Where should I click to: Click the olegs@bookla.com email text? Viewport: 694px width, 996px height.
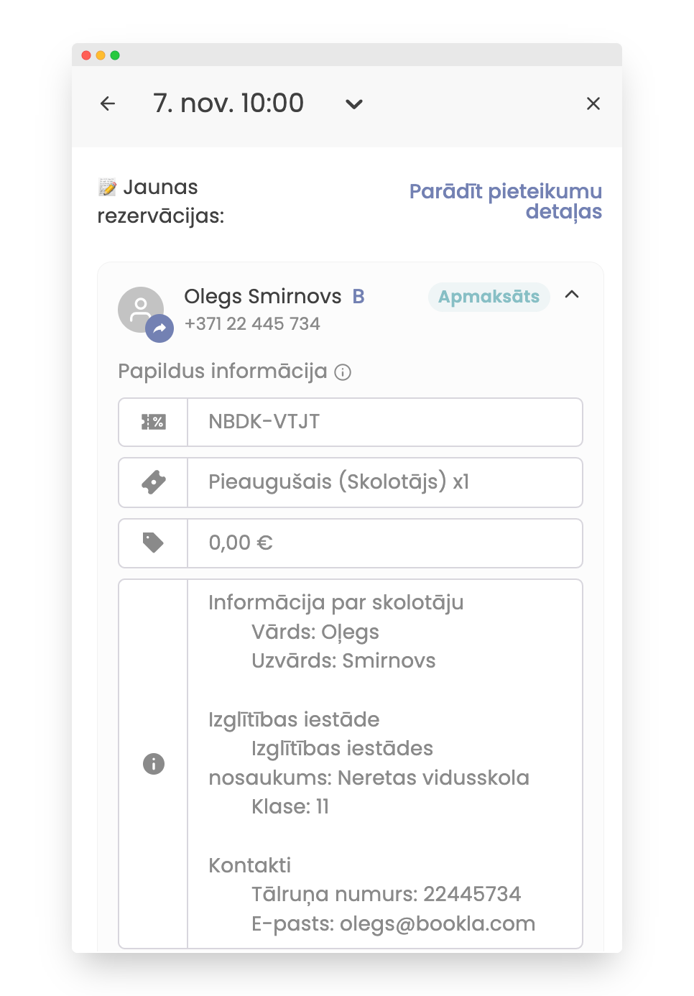click(437, 923)
